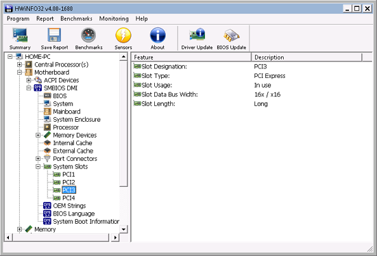Collapse the SMBIOS DMI node
This screenshot has height=256, width=377.
click(x=29, y=88)
